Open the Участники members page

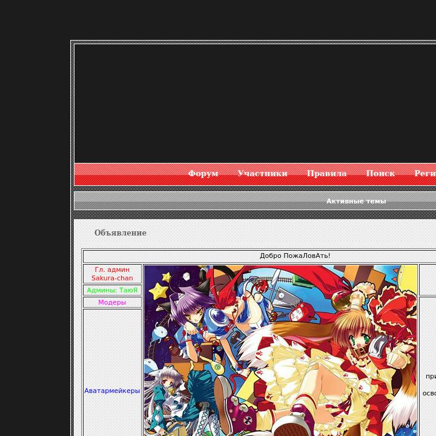[x=262, y=173]
